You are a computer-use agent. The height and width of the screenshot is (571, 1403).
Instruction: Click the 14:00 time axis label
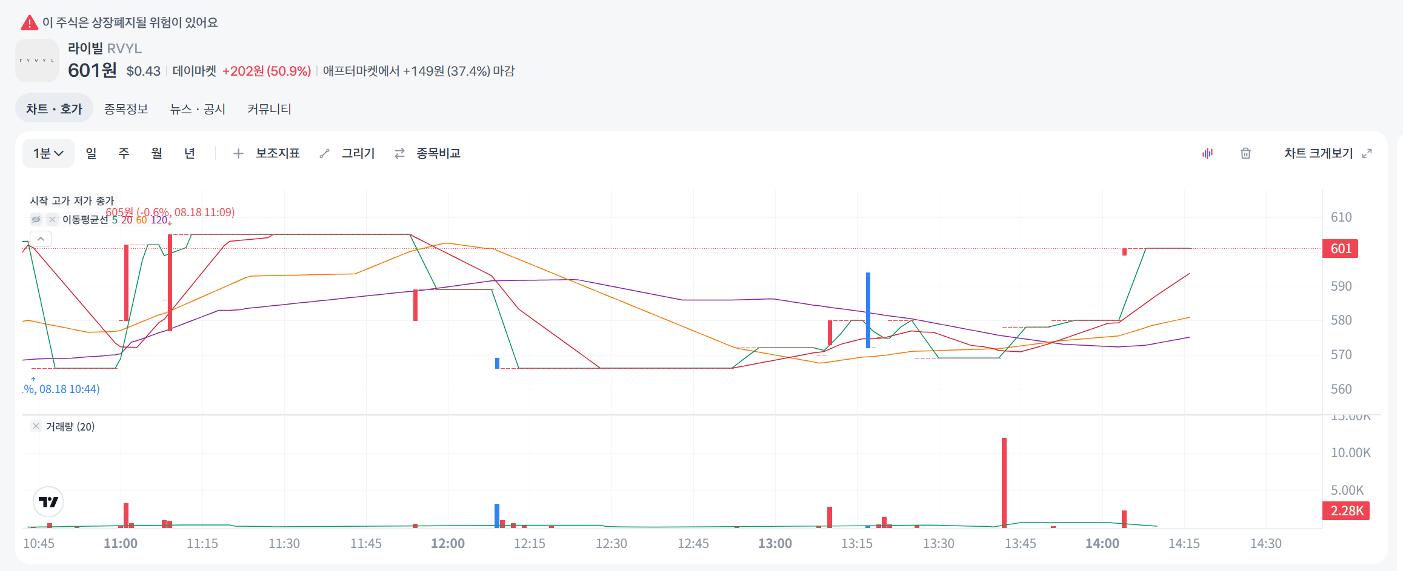1102,543
